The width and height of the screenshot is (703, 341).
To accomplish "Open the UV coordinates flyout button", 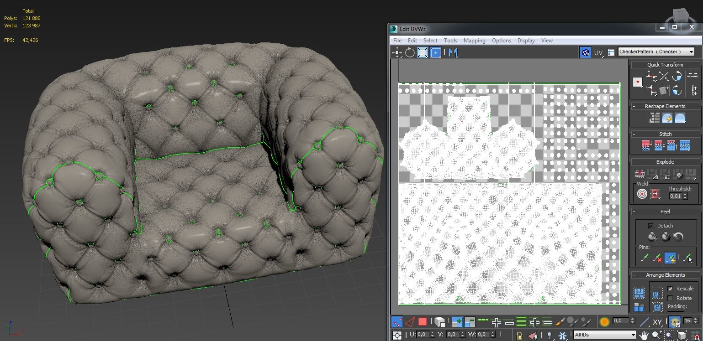I will [599, 53].
